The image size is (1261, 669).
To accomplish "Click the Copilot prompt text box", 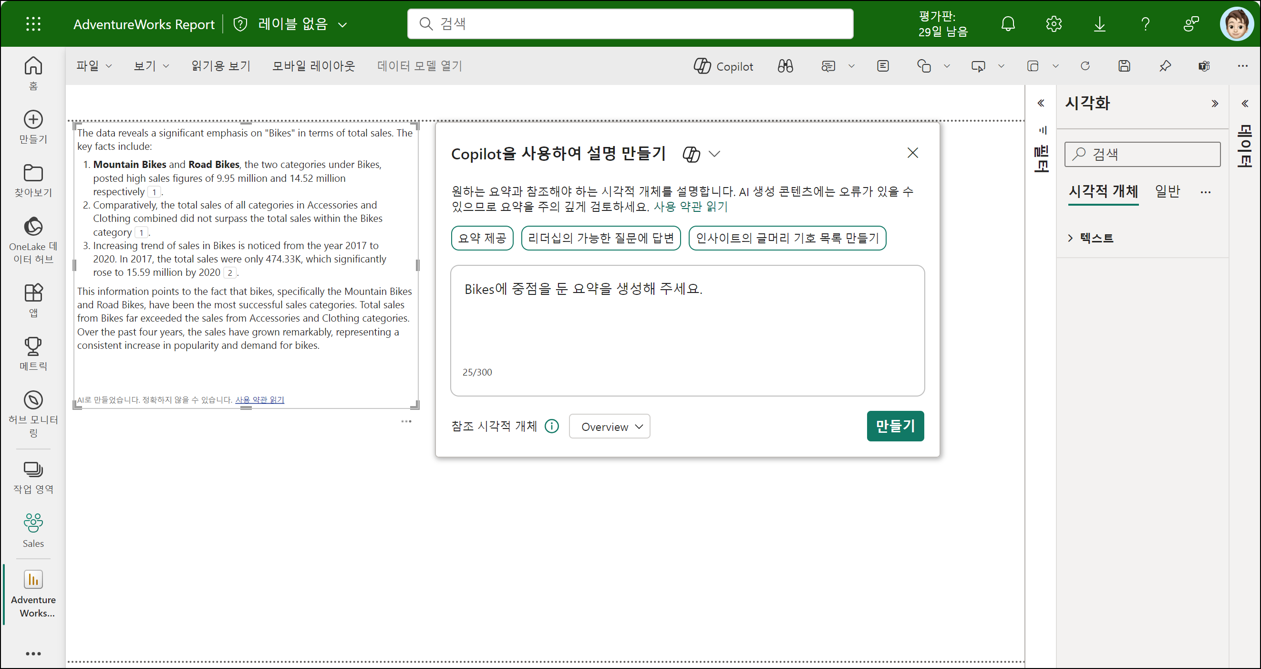I will [687, 323].
